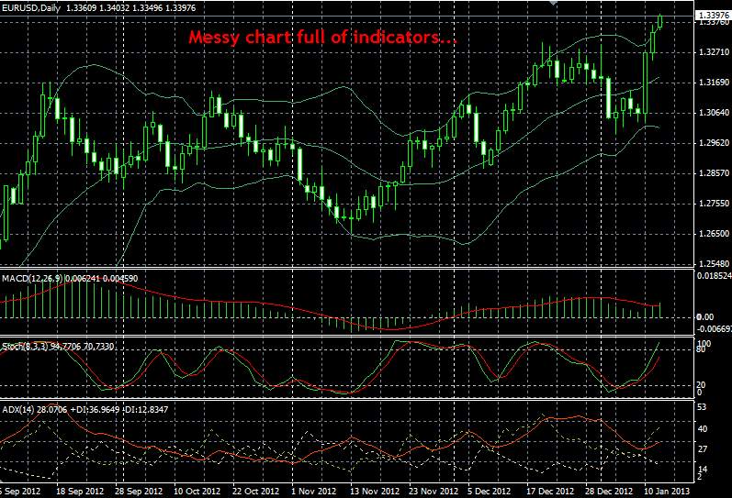Click the 1.30640 price axis label
This screenshot has height=498, width=732.
pyautogui.click(x=714, y=113)
